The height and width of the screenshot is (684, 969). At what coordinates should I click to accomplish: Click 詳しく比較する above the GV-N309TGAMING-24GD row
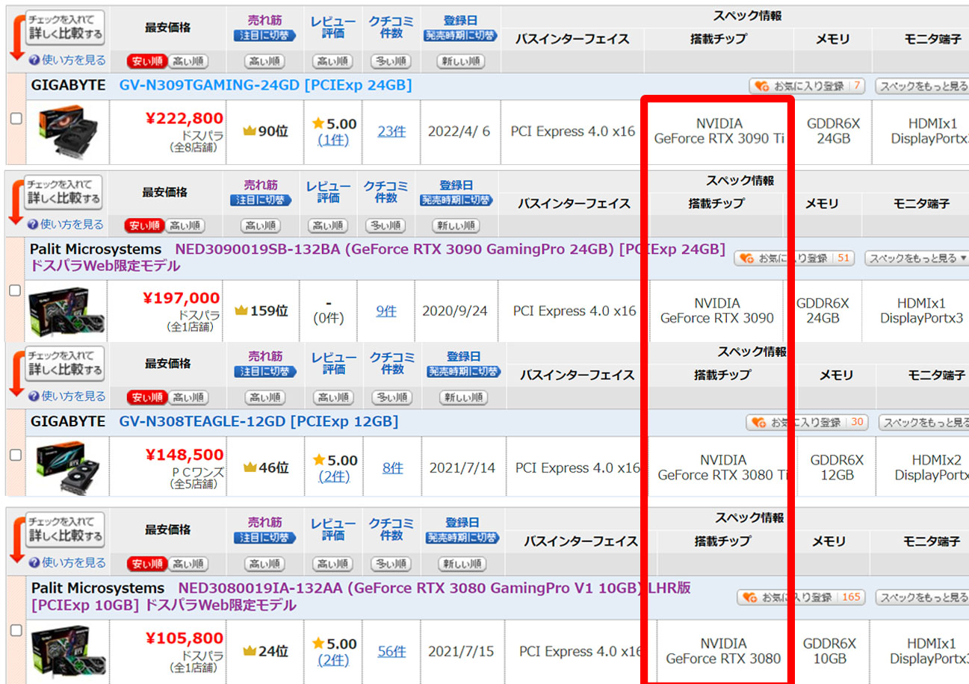pos(65,28)
